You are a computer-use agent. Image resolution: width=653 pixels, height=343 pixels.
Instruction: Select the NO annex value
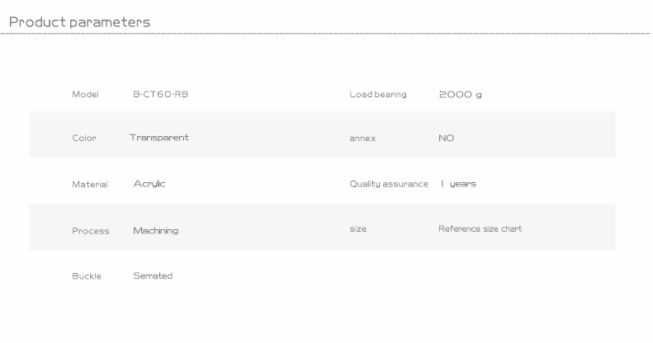446,138
